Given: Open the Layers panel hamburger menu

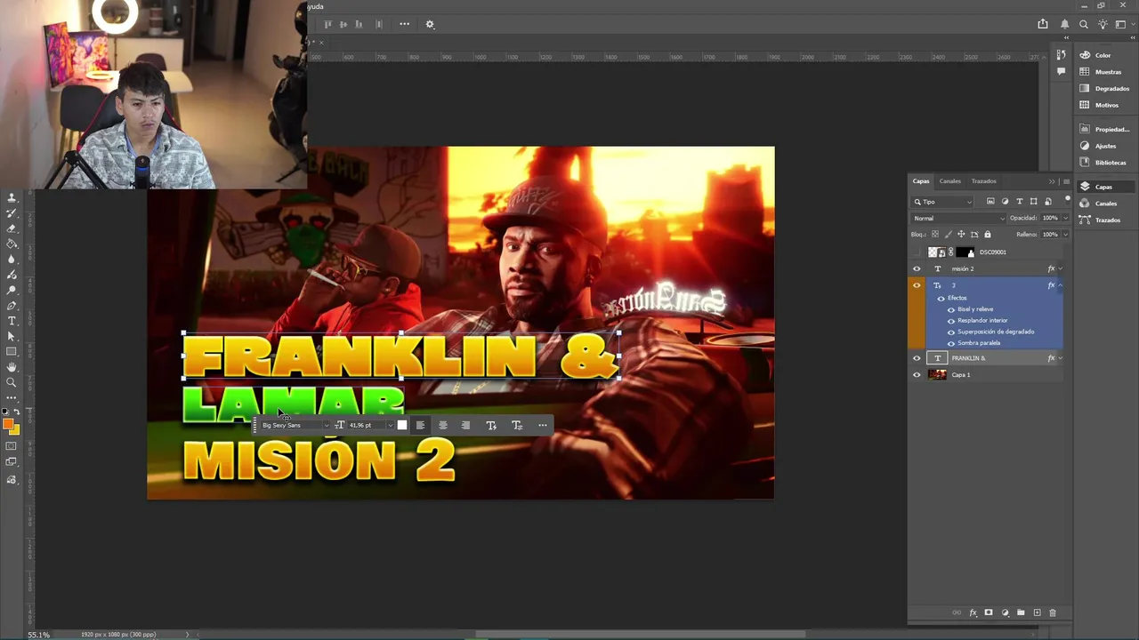Looking at the screenshot, I should point(1066,181).
